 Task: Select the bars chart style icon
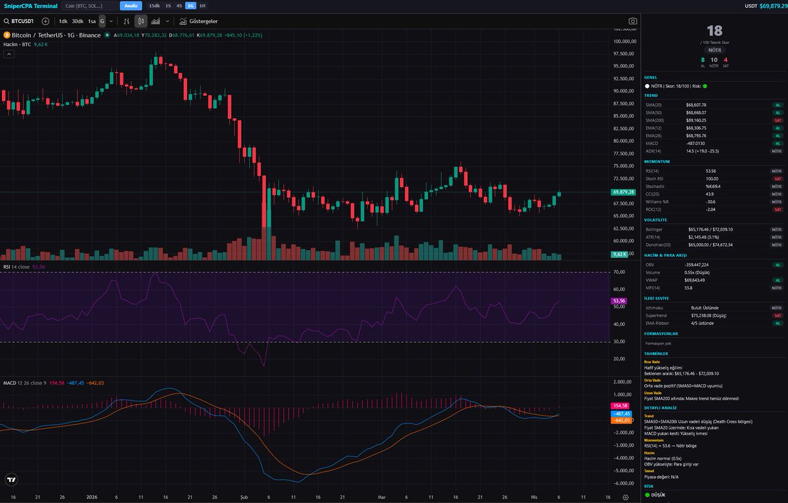click(127, 21)
